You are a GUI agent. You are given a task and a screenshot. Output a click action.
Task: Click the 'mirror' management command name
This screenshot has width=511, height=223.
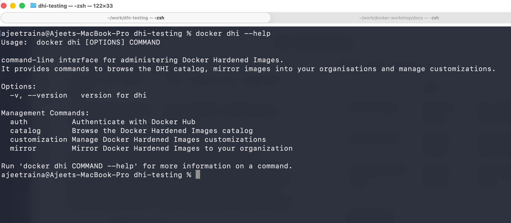pos(23,148)
